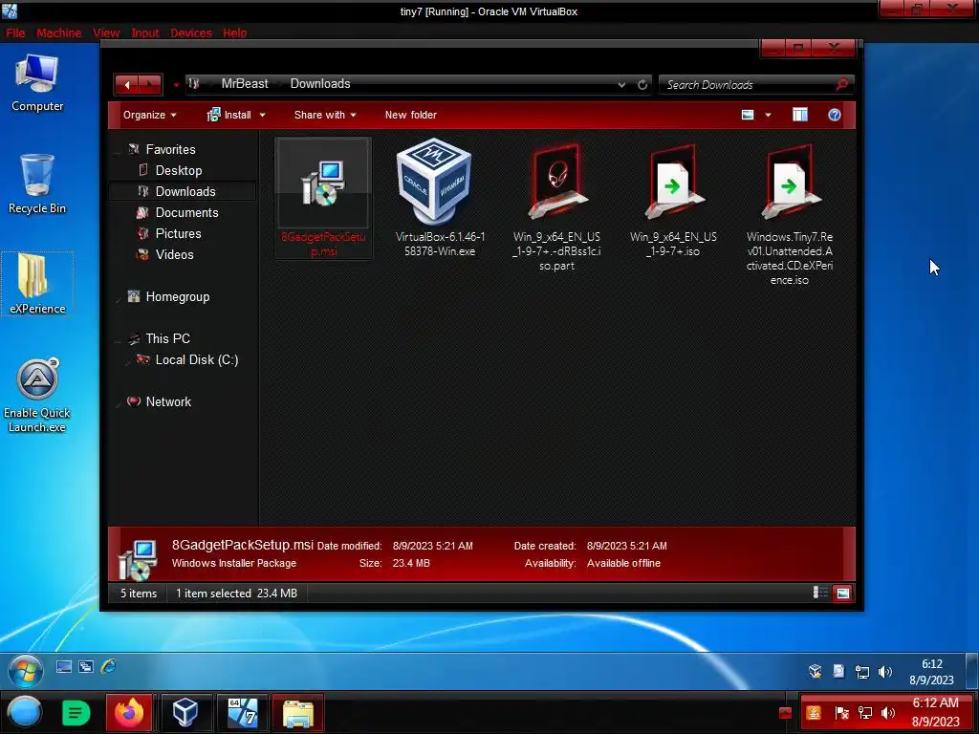Click the search magnifier icon
Screen dimensions: 979x734
click(x=841, y=84)
